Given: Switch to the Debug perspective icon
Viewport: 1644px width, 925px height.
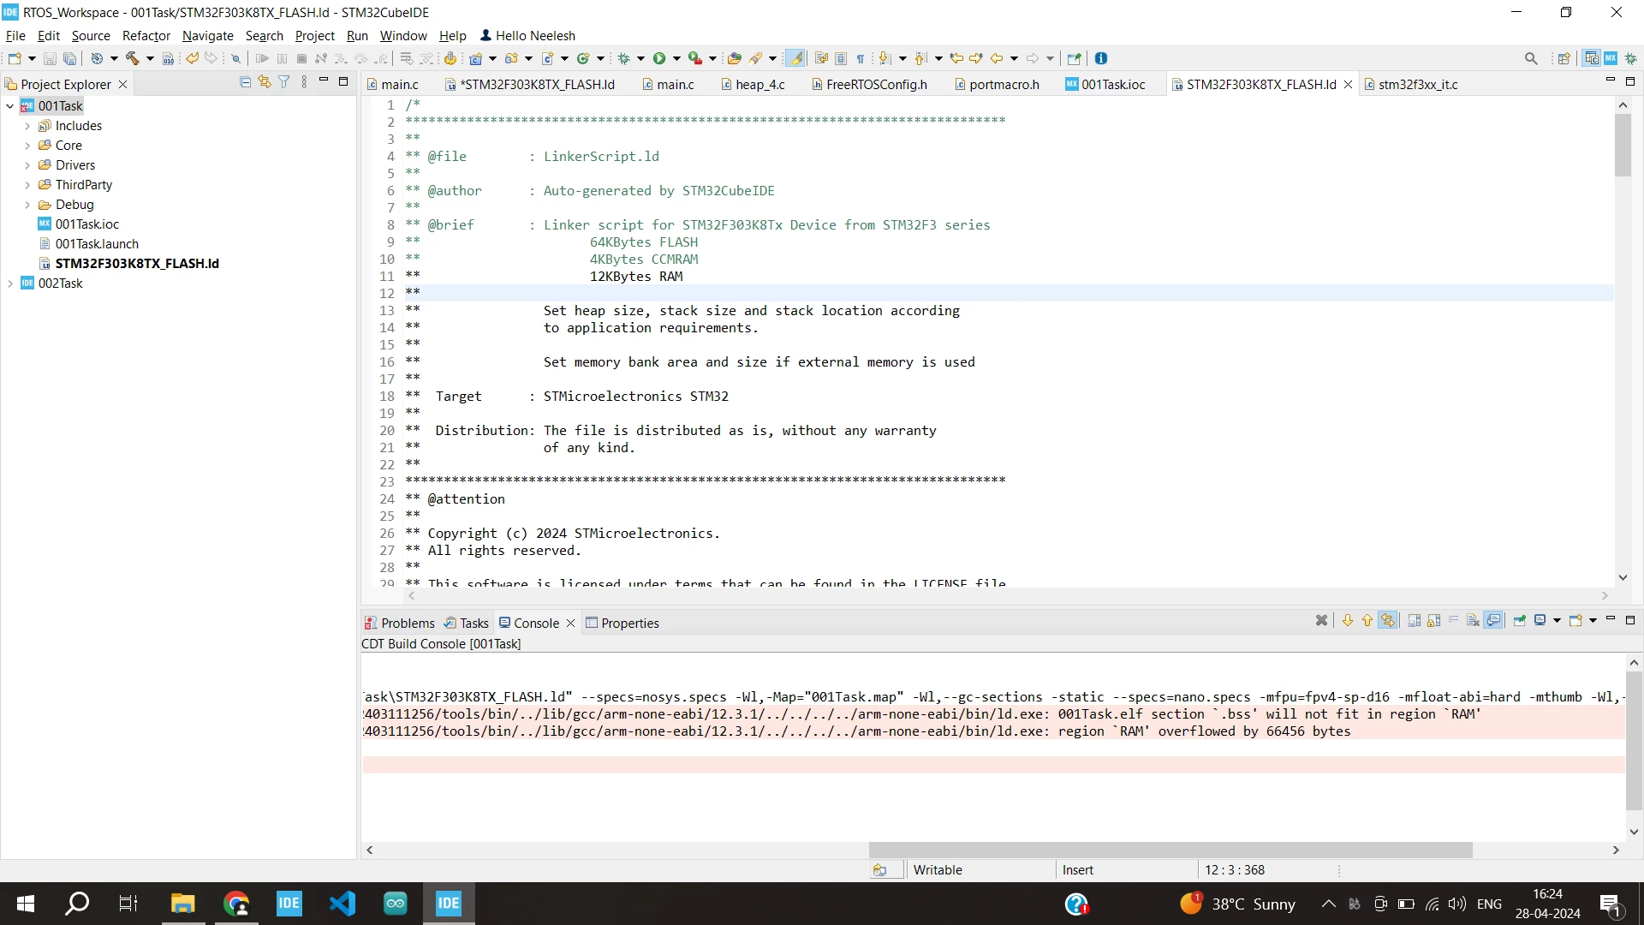Looking at the screenshot, I should point(1630,58).
